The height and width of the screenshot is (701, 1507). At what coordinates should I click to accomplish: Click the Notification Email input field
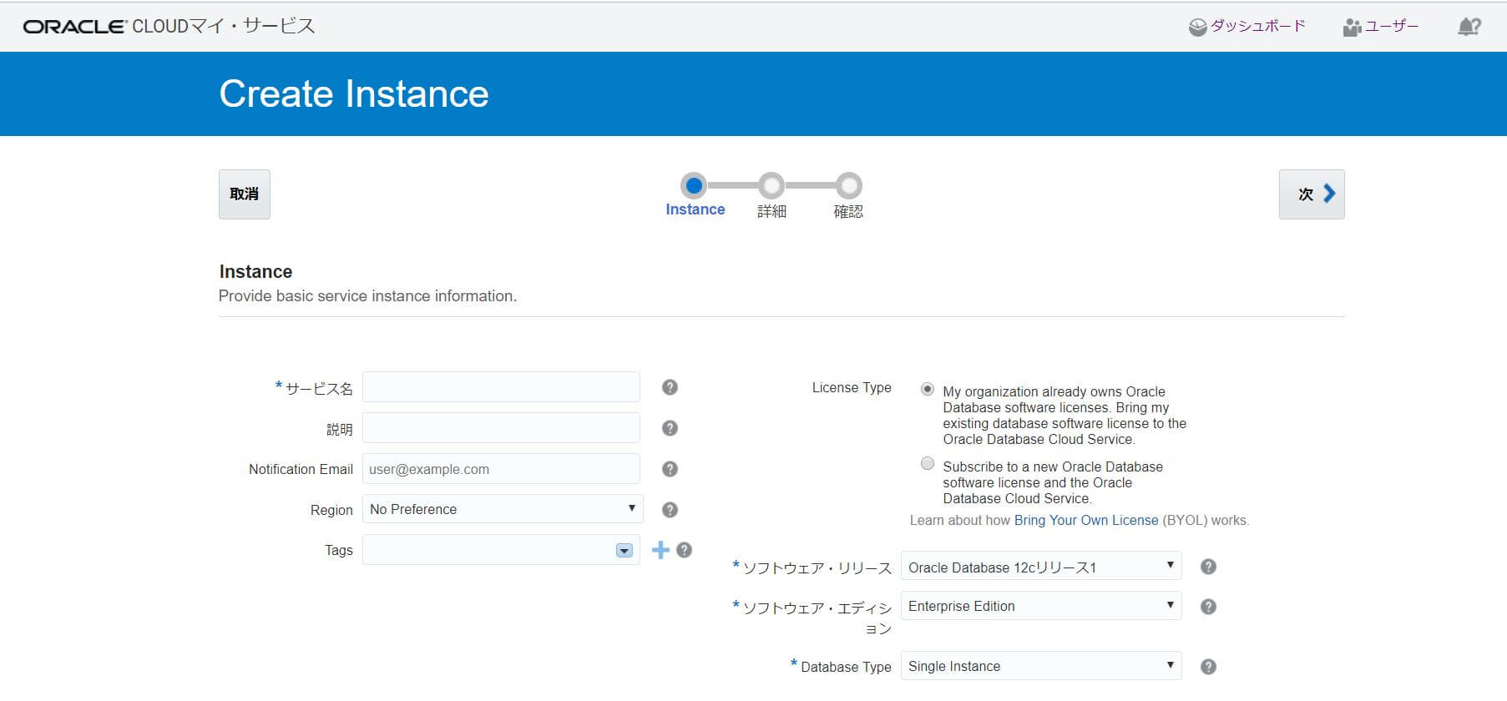[501, 469]
